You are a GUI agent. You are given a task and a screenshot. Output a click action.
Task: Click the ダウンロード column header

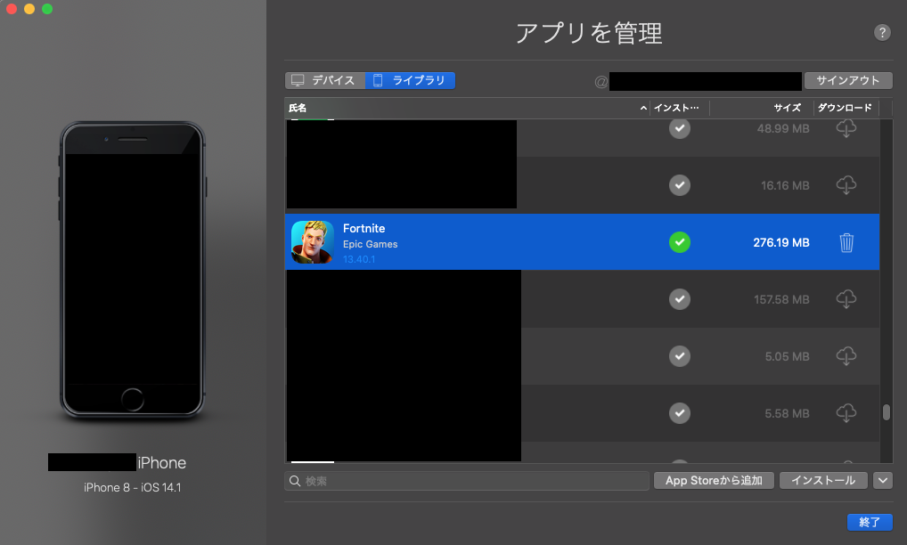[x=845, y=108]
